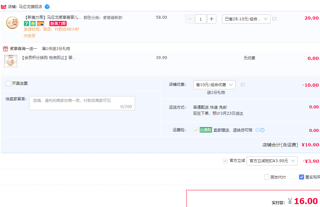Tick the 开具发票 checkbox

tap(8, 84)
